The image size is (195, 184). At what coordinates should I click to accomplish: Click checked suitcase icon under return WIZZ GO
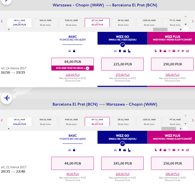(120, 150)
